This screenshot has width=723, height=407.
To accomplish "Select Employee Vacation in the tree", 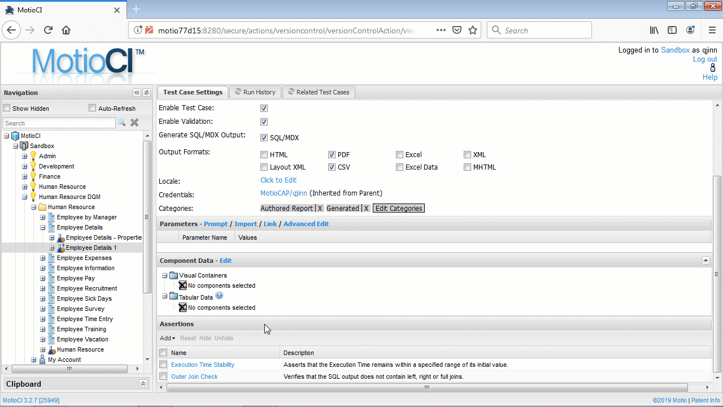I will tap(82, 339).
